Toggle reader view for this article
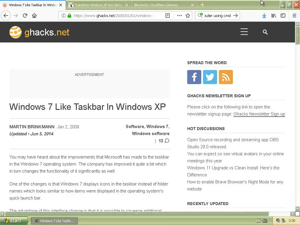The width and height of the screenshot is (300, 225). pos(167,16)
